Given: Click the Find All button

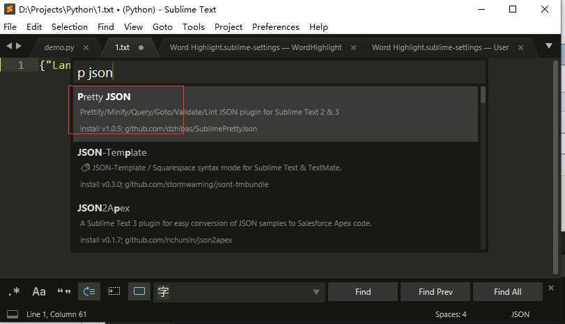Looking at the screenshot, I should (508, 291).
